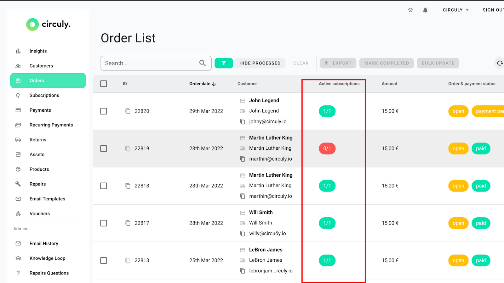Open the Orders menu item
The width and height of the screenshot is (504, 283).
tap(37, 80)
